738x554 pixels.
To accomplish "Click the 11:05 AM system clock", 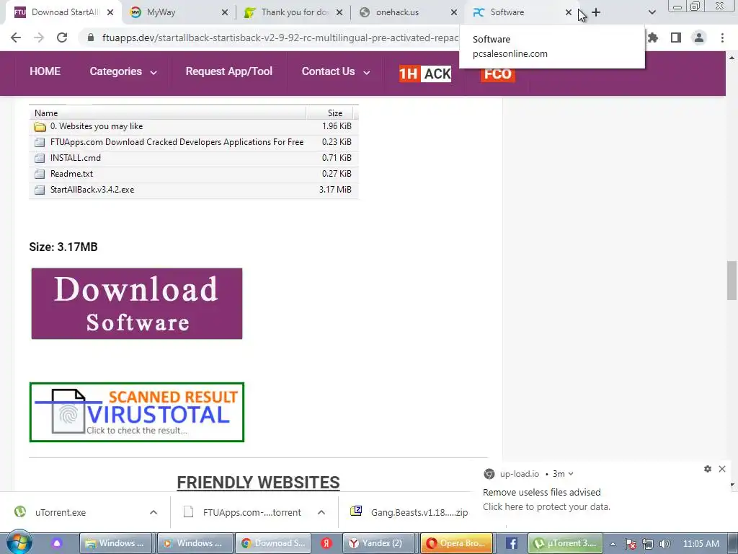I will [x=701, y=544].
